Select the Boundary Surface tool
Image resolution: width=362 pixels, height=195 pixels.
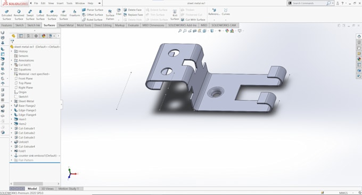(52, 15)
